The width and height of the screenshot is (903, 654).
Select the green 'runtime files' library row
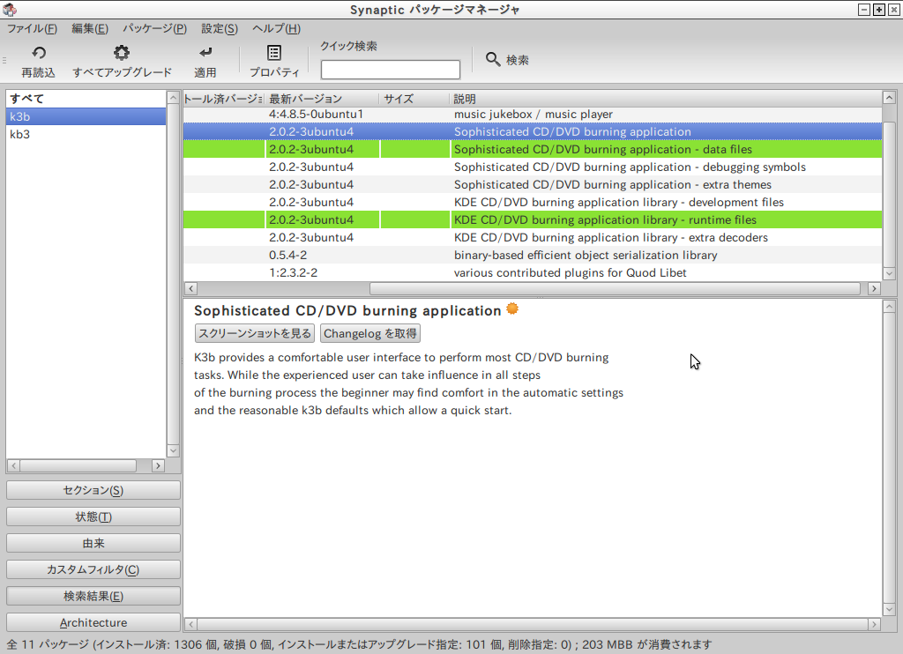click(533, 220)
